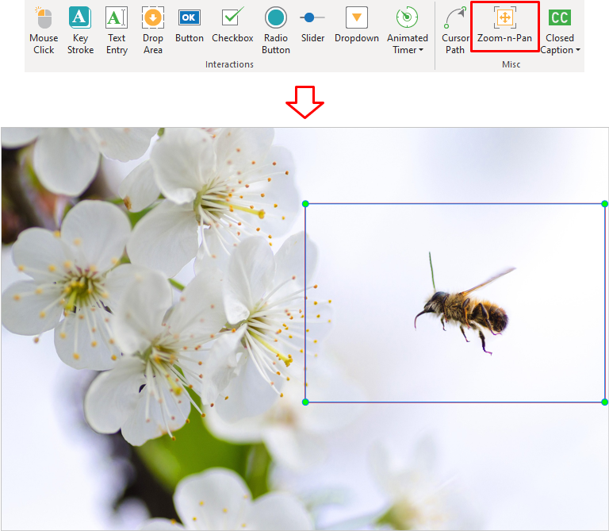Select the Cursor Path tool
Screen dimensions: 609x531
[x=455, y=30]
